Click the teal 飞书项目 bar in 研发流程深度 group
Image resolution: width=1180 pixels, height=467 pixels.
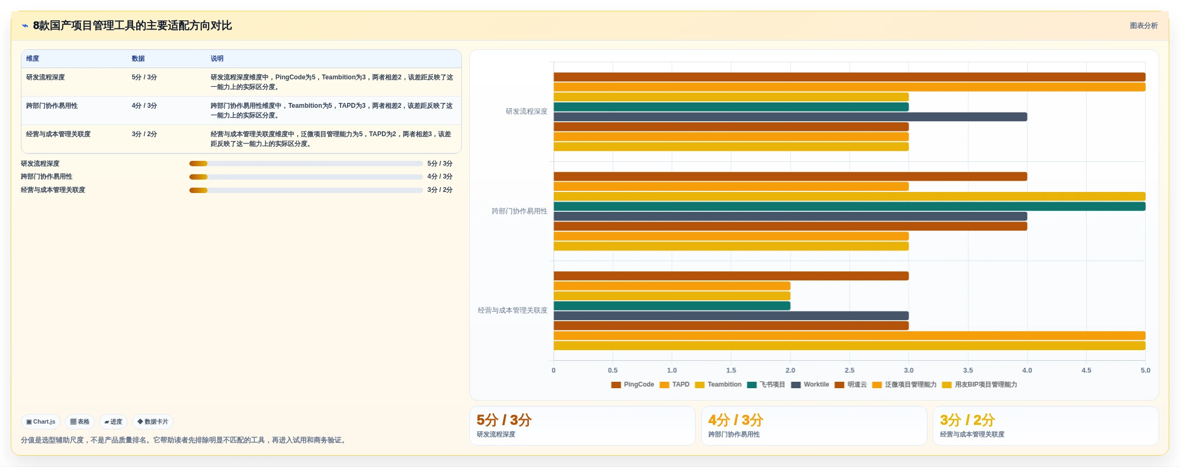[731, 107]
